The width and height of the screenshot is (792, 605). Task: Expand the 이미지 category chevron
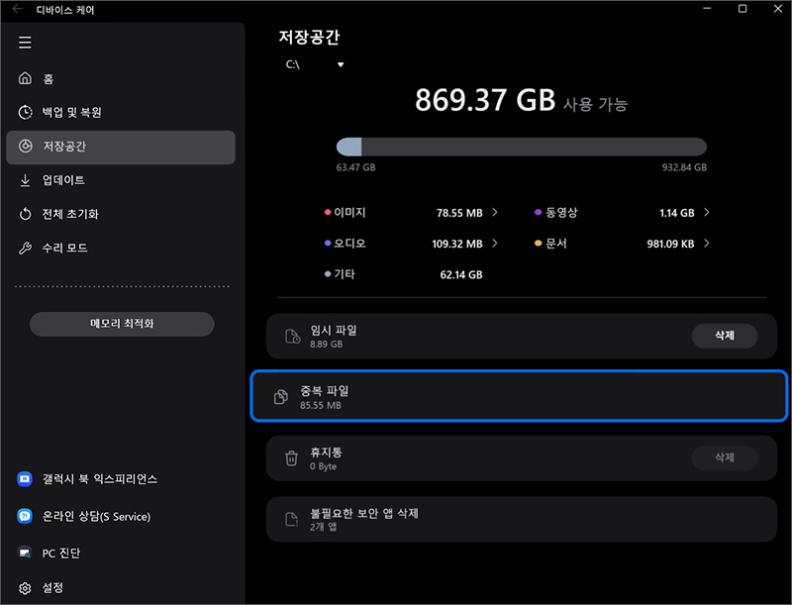pos(495,213)
